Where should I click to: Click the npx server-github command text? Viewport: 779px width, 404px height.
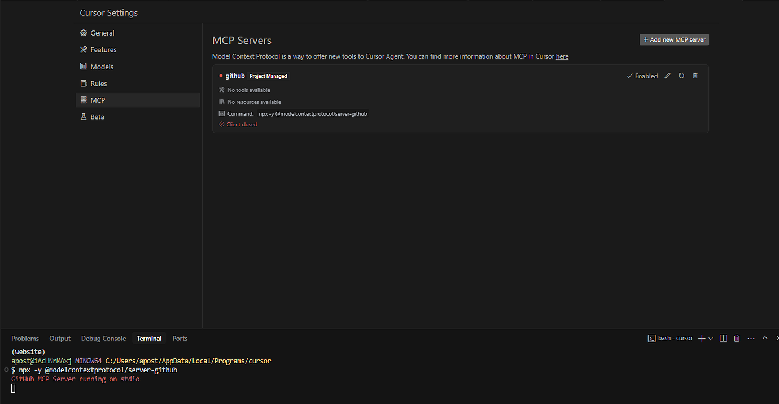pyautogui.click(x=313, y=113)
